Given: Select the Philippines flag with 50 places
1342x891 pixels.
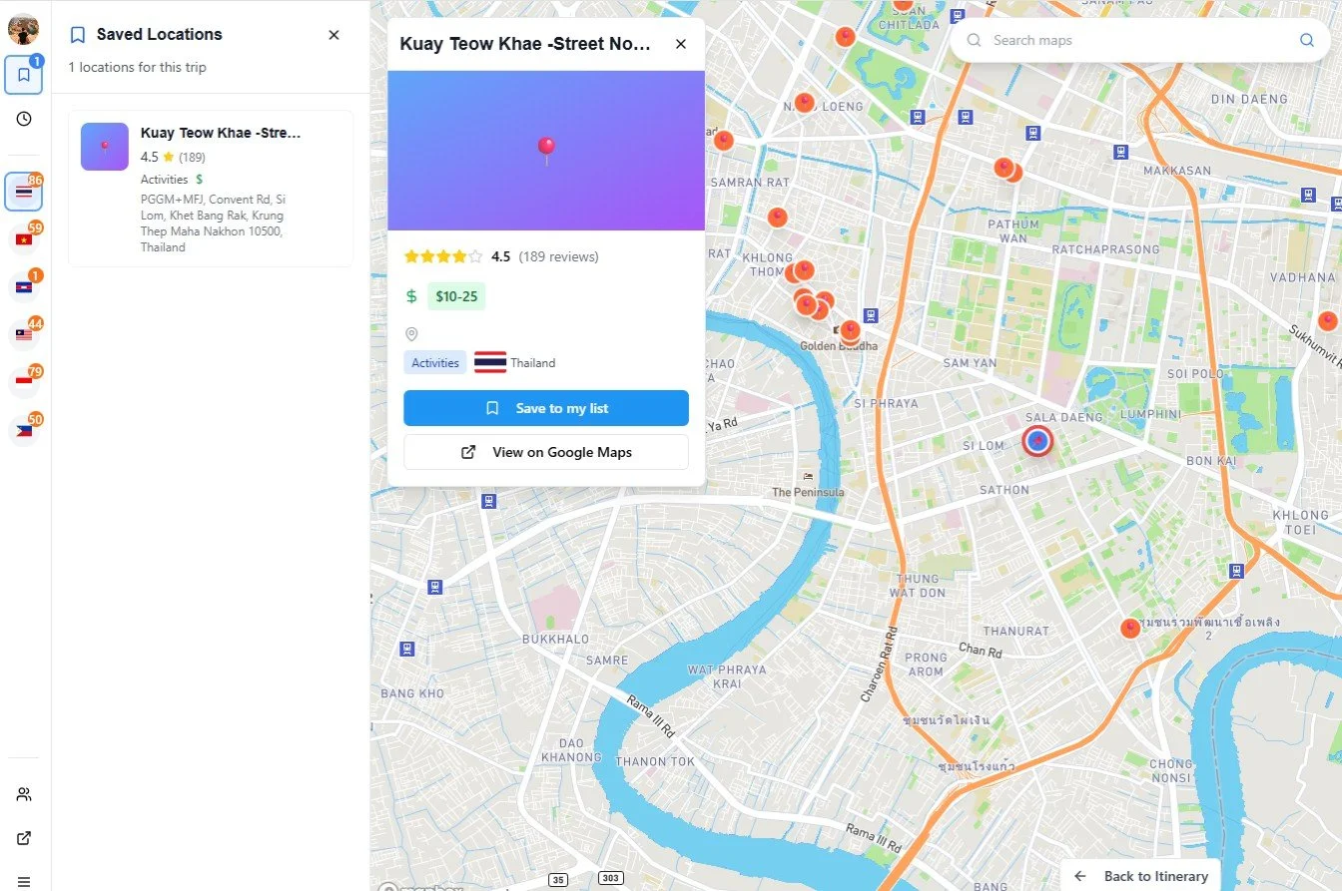Looking at the screenshot, I should click(x=24, y=430).
